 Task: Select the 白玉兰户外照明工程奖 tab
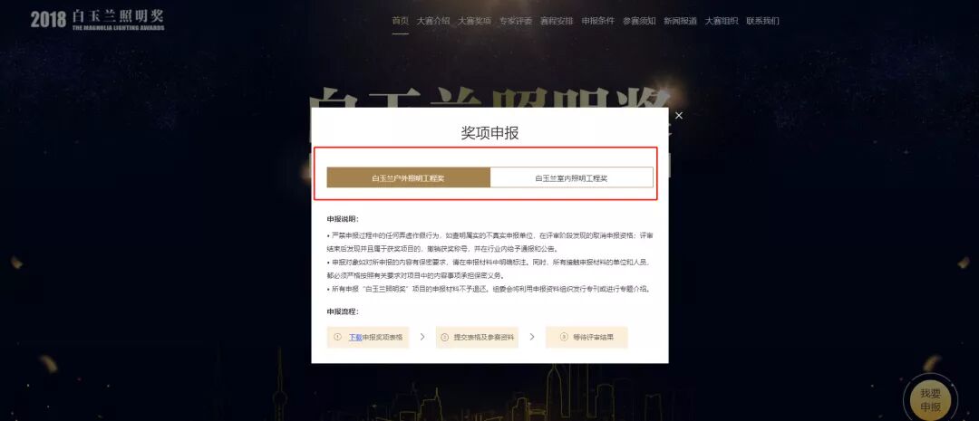(408, 177)
